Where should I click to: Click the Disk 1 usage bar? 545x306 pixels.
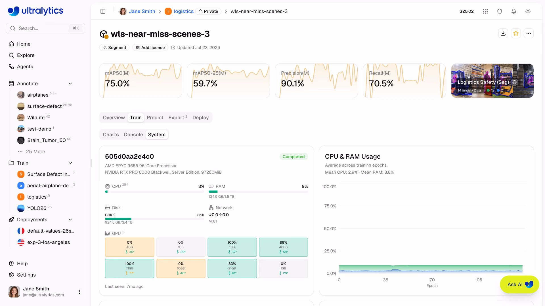[x=155, y=219]
